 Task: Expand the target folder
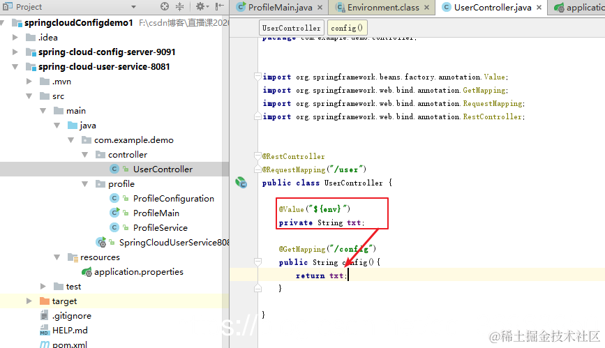coord(29,301)
